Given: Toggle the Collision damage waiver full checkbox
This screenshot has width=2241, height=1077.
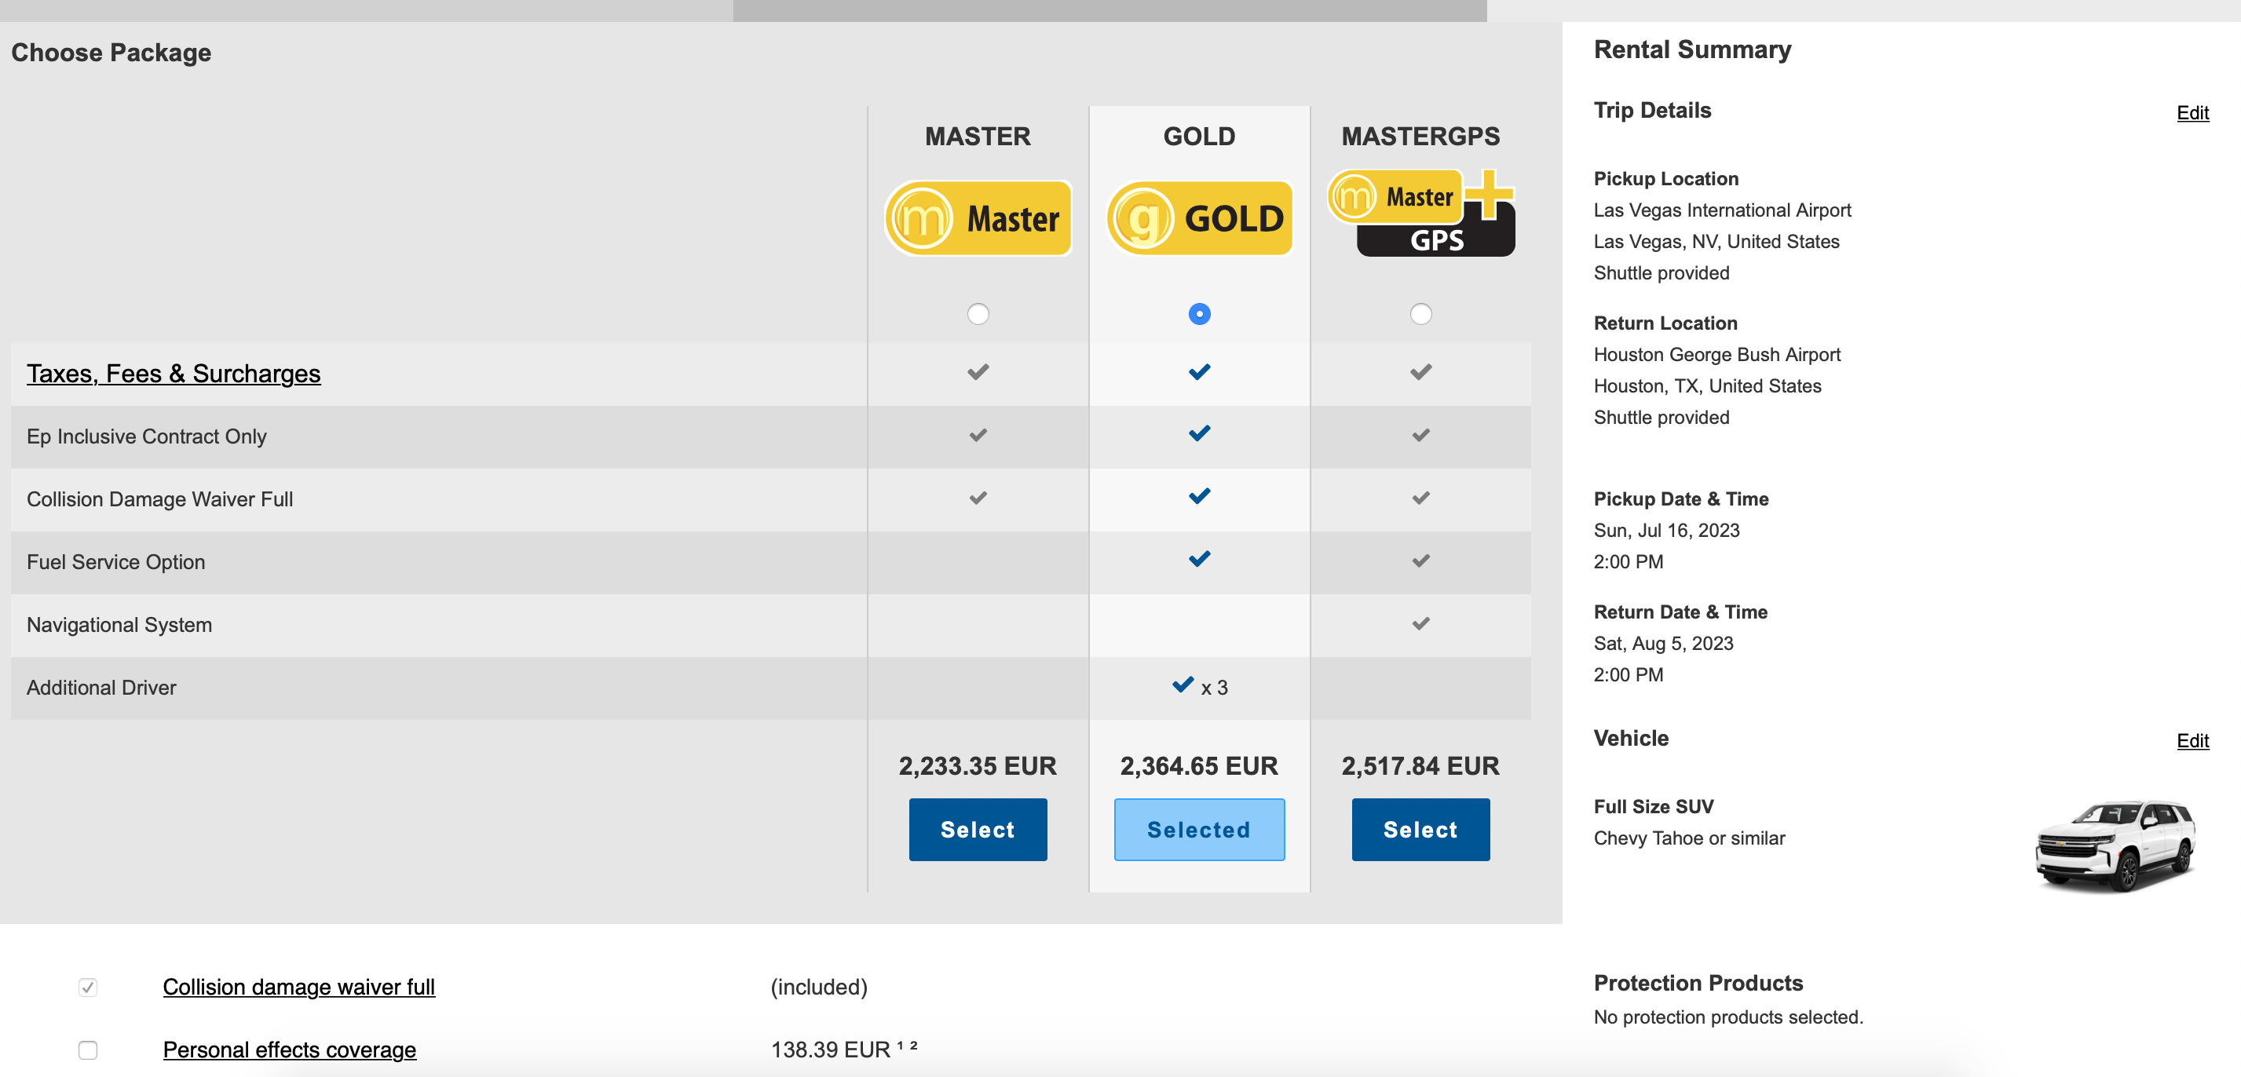Looking at the screenshot, I should (88, 987).
